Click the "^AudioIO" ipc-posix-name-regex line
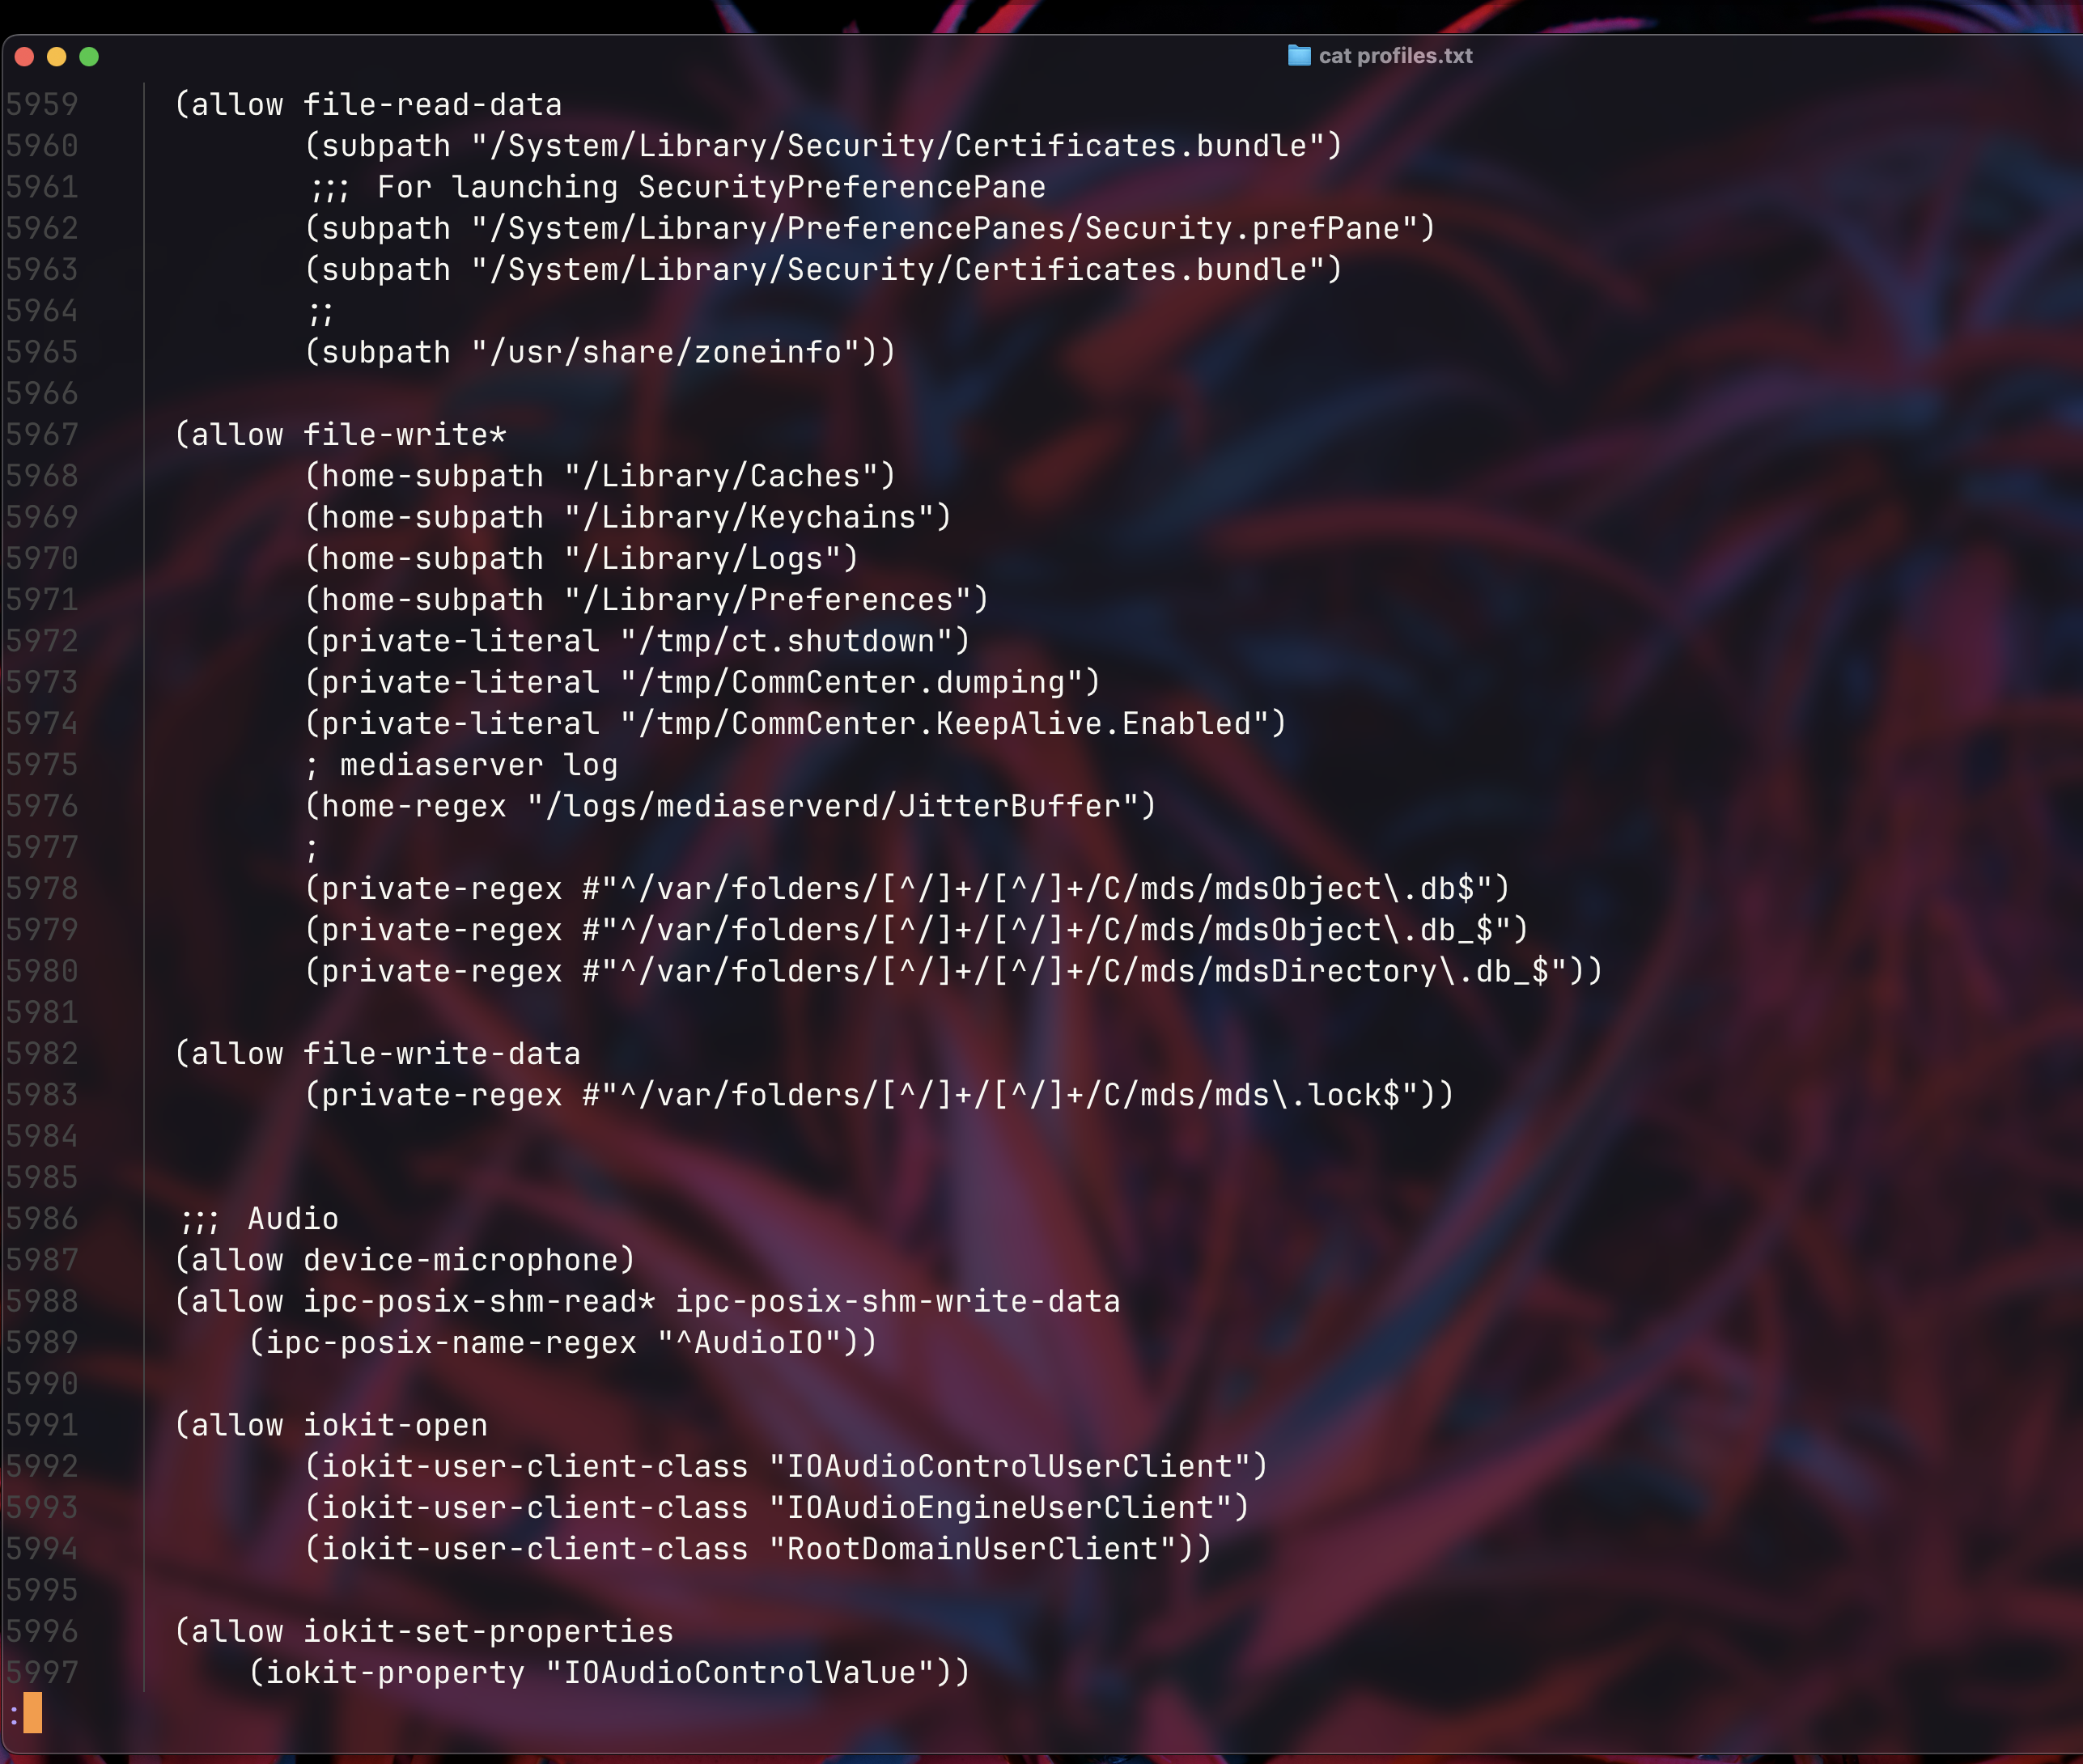2083x1764 pixels. [563, 1342]
